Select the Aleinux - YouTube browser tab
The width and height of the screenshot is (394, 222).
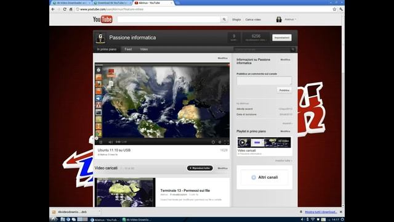pyautogui.click(x=153, y=2)
